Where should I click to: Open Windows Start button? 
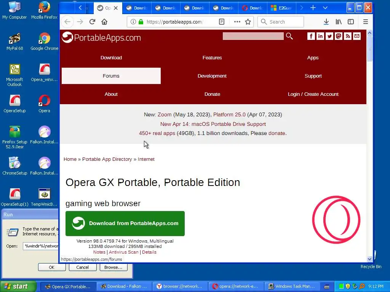tap(18, 286)
